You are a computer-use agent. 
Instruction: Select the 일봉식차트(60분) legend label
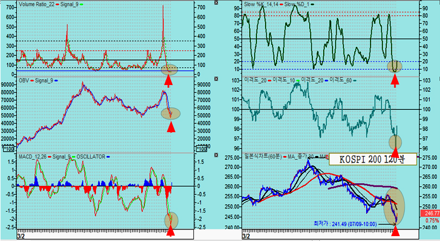pyautogui.click(x=263, y=157)
